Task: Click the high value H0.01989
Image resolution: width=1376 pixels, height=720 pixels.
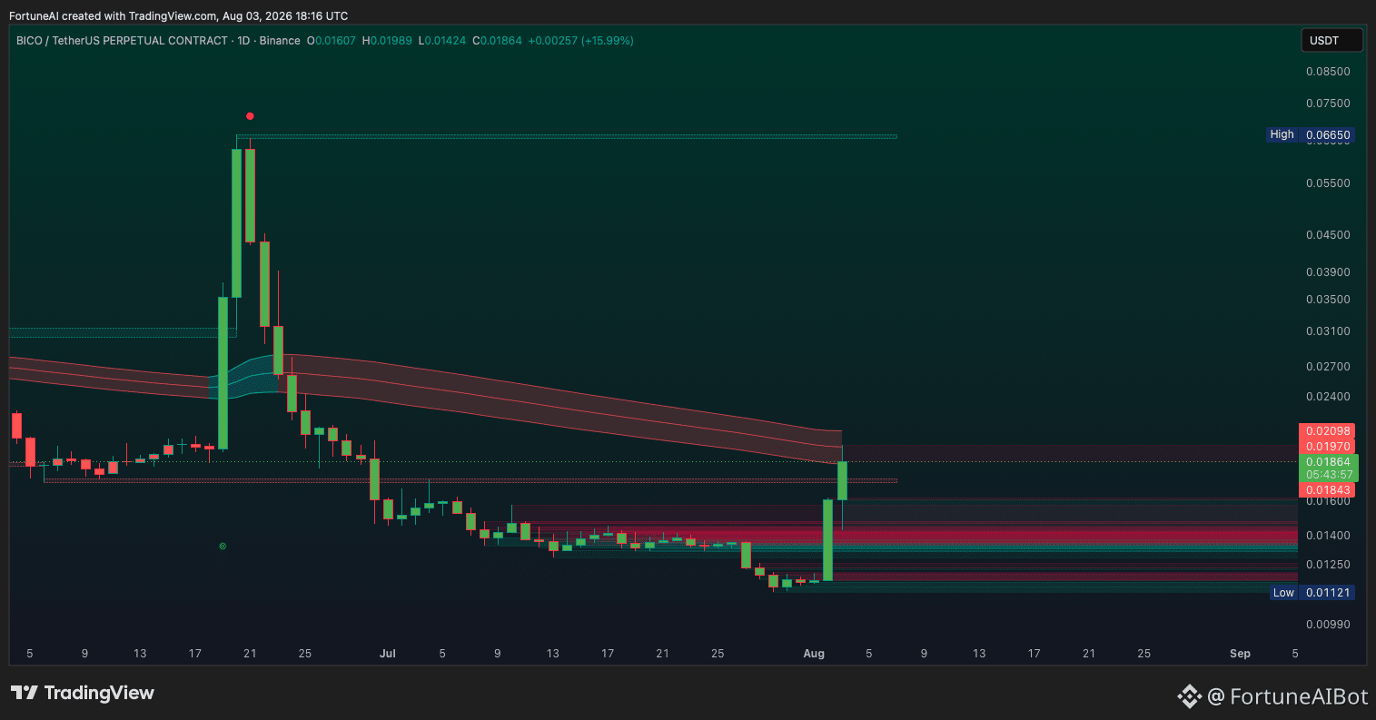Action: tap(387, 41)
